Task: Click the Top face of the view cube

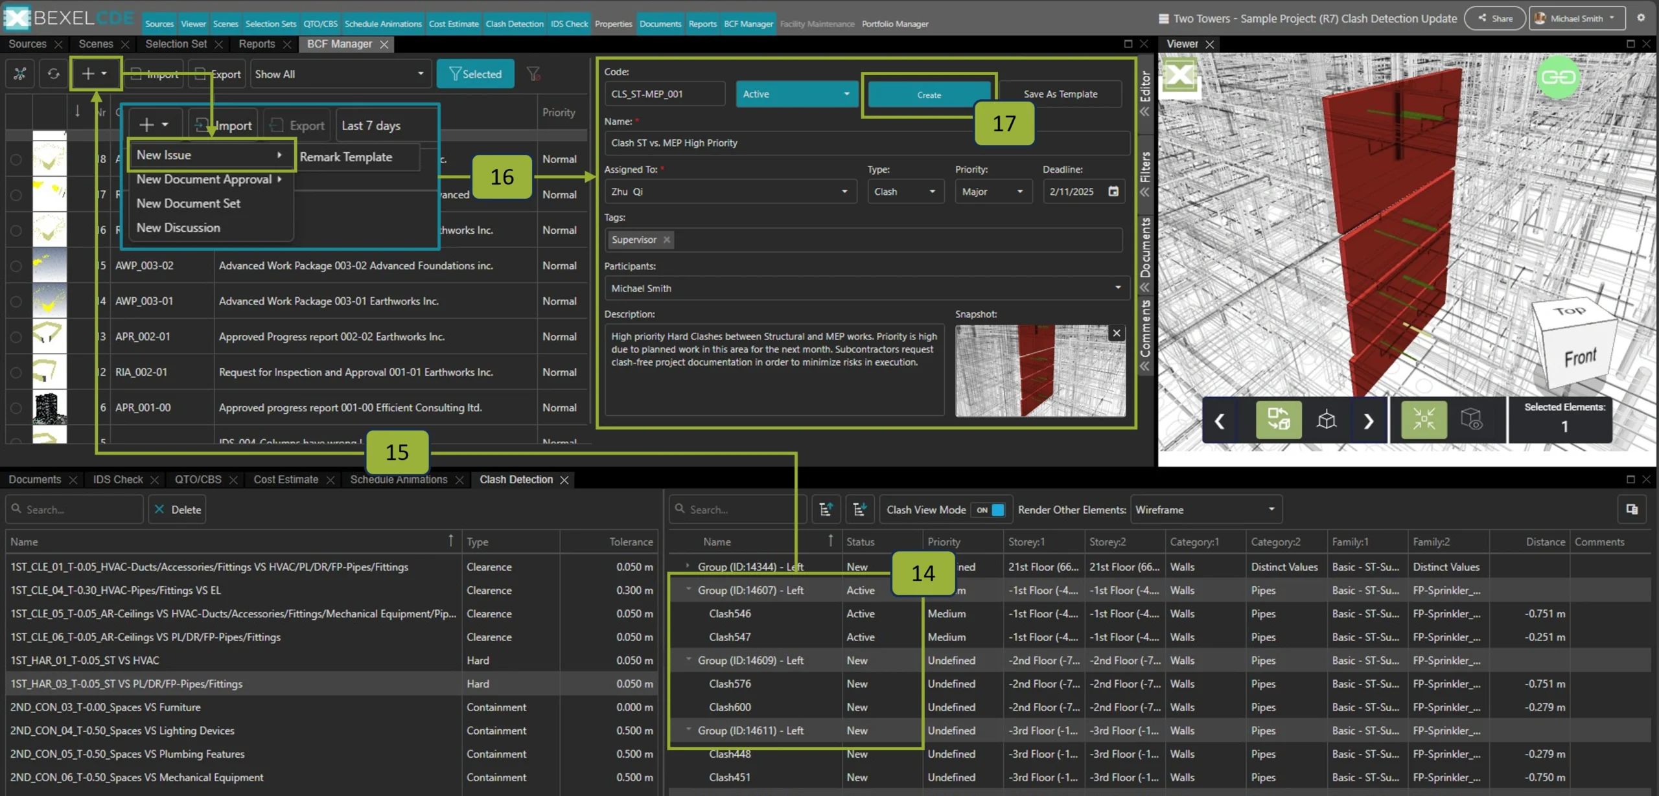Action: (1571, 311)
